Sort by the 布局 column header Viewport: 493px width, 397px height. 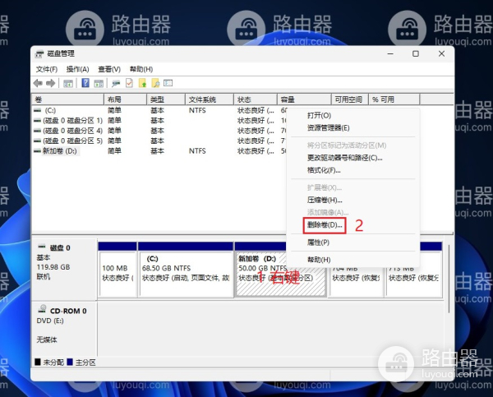(125, 99)
